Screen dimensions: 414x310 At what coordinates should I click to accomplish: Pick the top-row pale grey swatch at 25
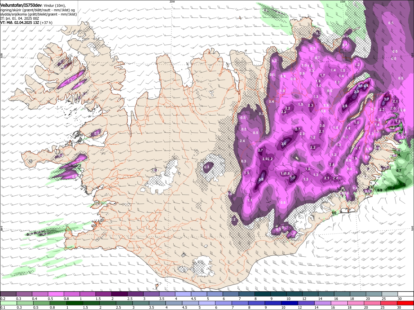390,294
